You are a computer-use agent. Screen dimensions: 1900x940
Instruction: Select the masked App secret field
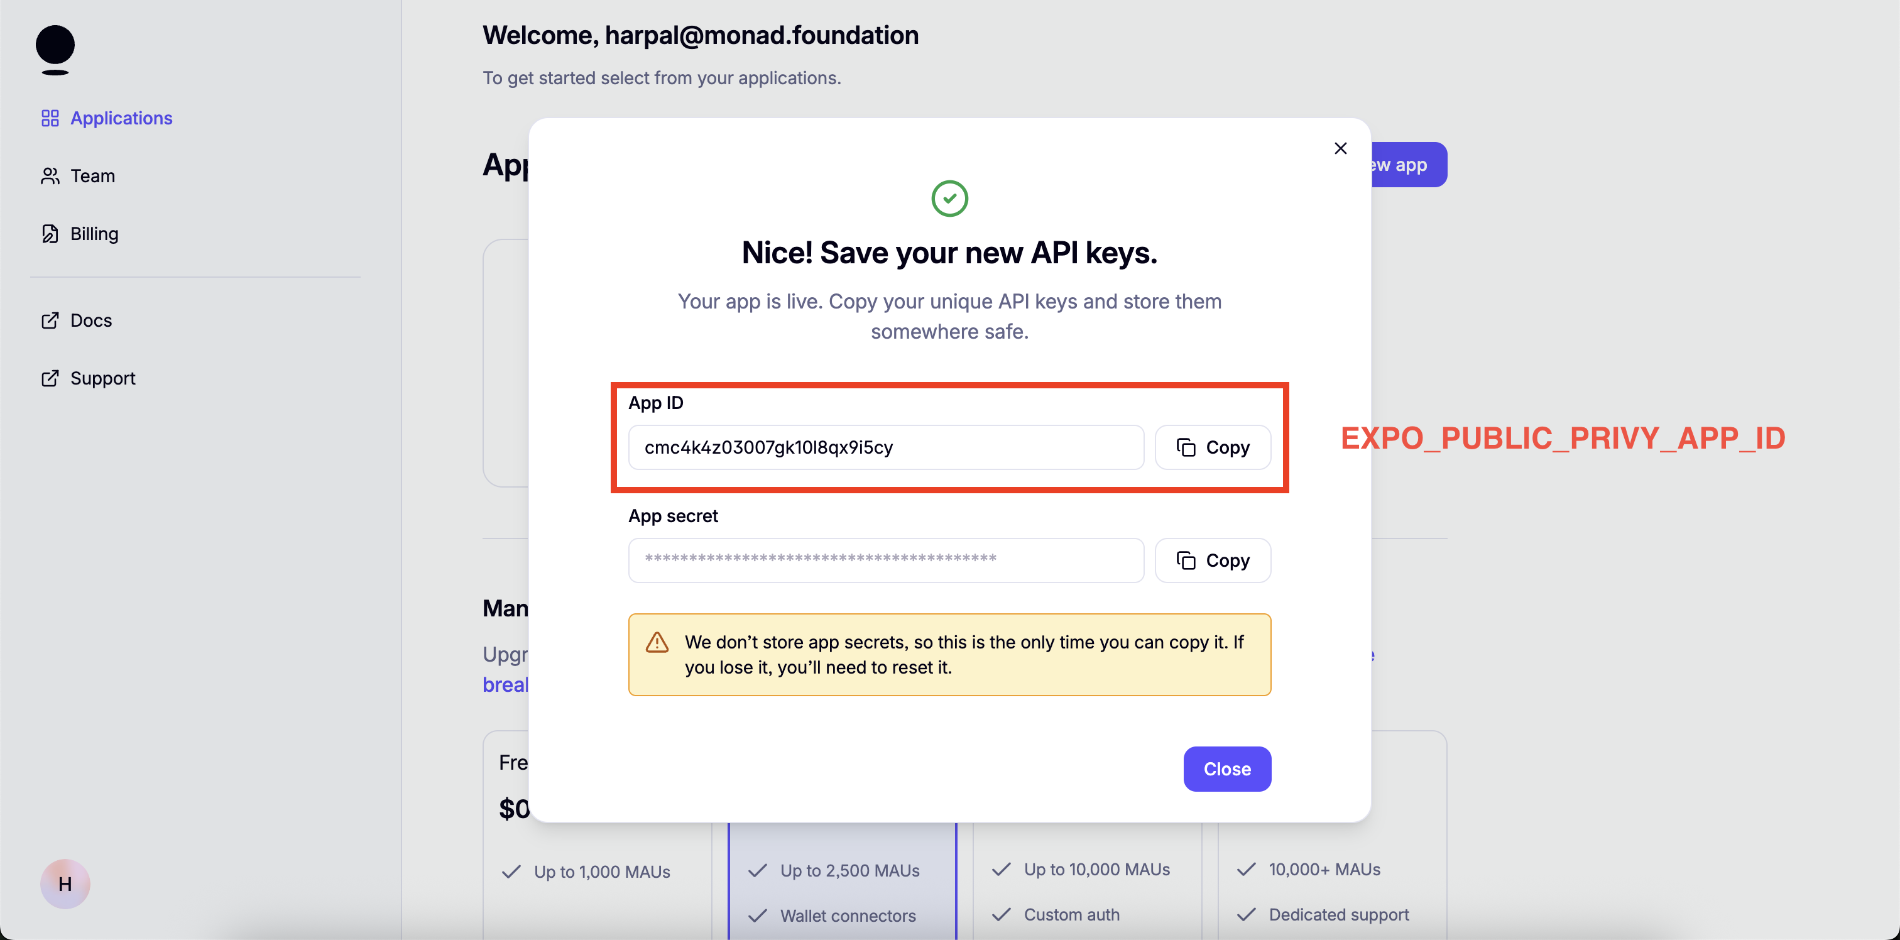[885, 560]
